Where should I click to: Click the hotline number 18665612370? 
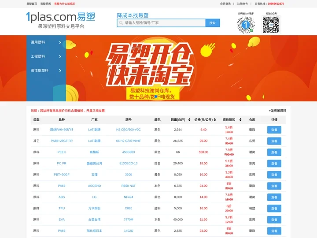pyautogui.click(x=276, y=4)
